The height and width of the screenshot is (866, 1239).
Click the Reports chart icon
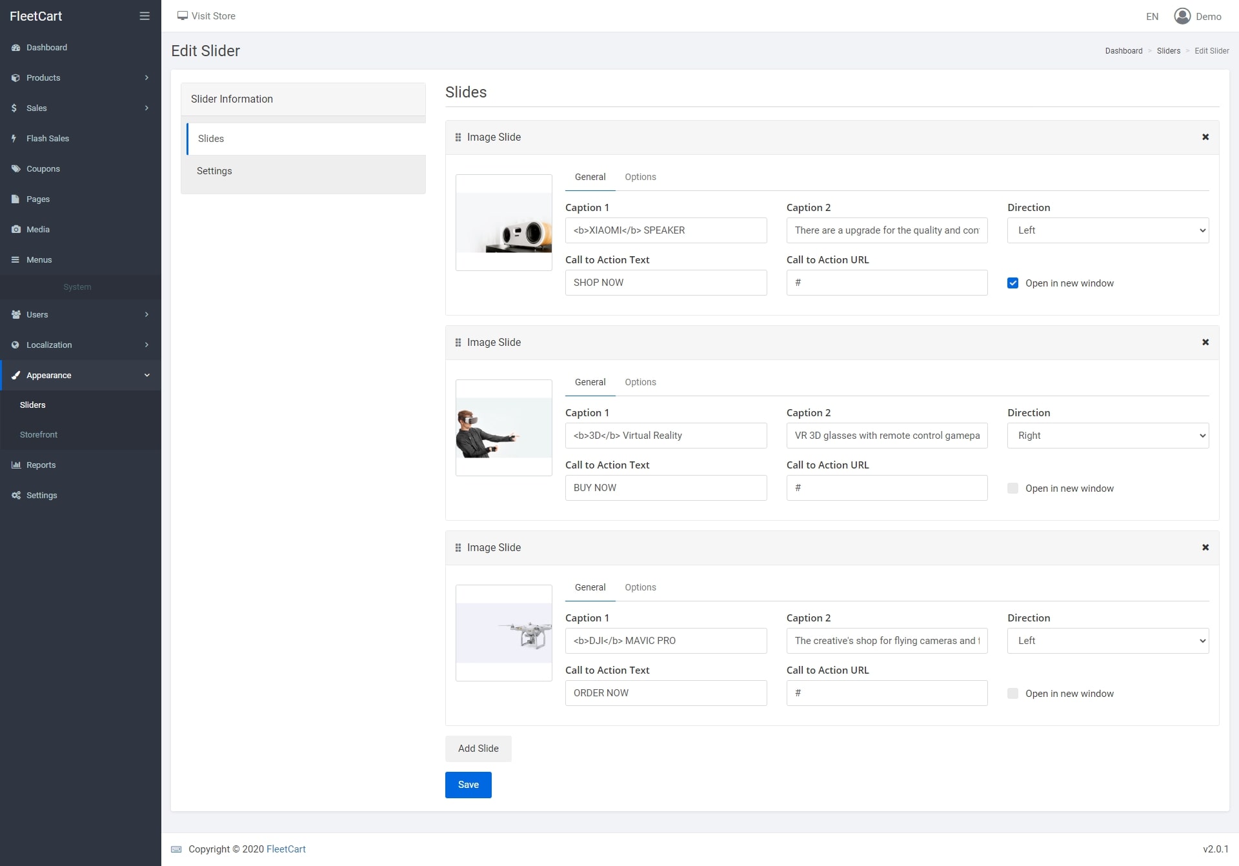point(15,465)
